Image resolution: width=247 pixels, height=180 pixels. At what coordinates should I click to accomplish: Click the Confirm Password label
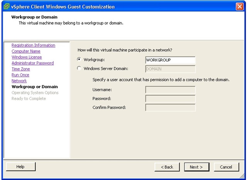click(x=109, y=107)
